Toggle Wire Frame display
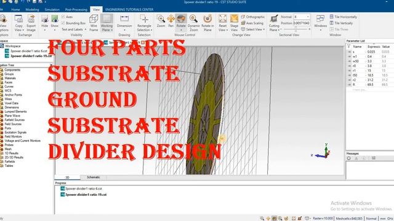 (x=94, y=23)
